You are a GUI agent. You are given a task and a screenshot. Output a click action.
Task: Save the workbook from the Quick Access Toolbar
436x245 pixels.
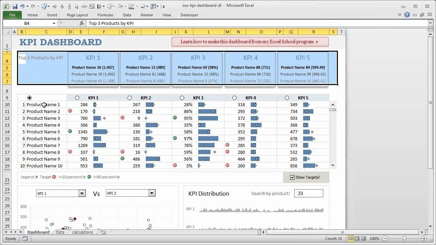pyautogui.click(x=15, y=6)
